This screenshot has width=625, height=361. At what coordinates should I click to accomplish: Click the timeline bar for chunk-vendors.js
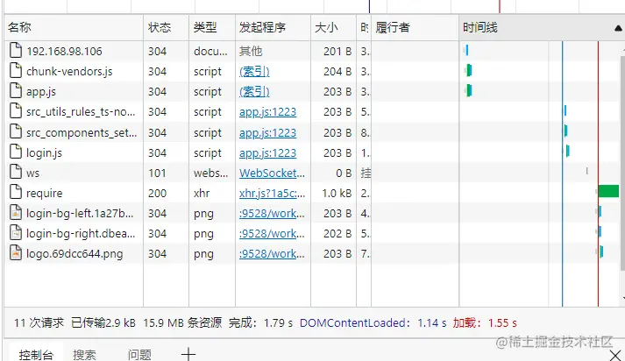click(x=469, y=70)
